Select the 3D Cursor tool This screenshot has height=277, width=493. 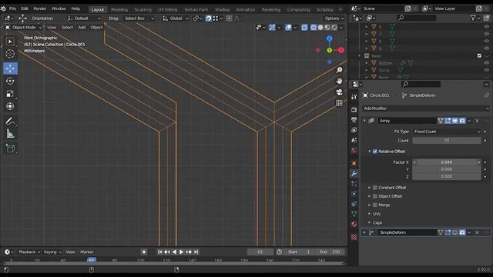point(10,54)
